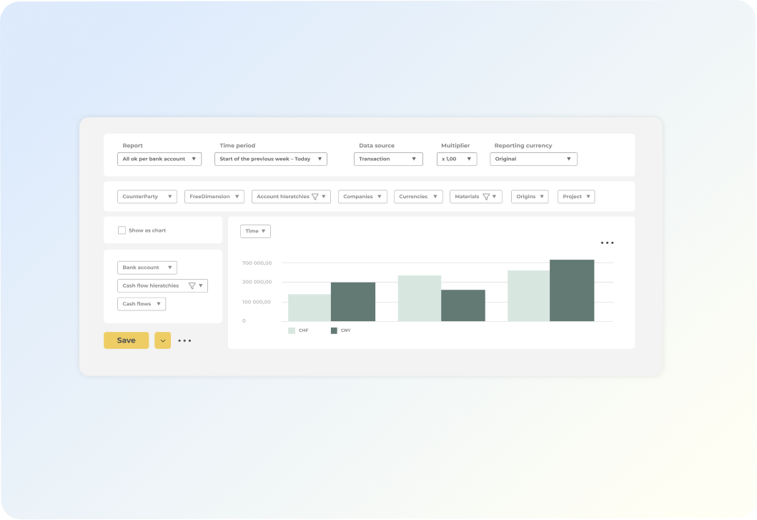The image size is (757, 520).
Task: Open three-dot menu beside Save button
Action: click(184, 340)
